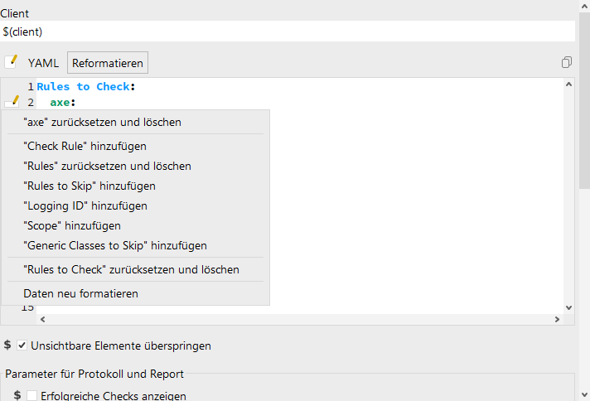Add '"Rules to Skip"' via context menu
This screenshot has height=401, width=590.
(89, 186)
